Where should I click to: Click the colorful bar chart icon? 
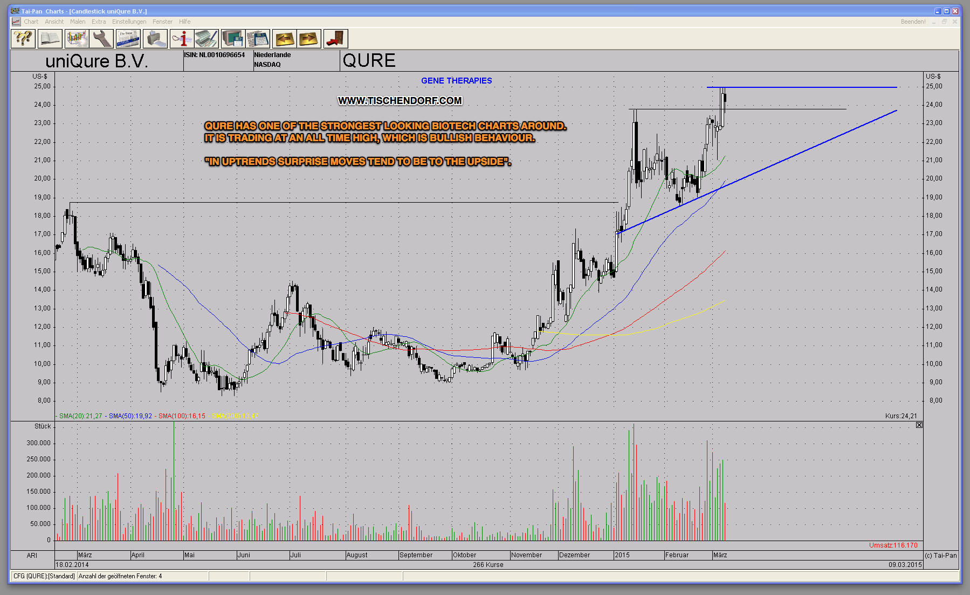click(x=77, y=39)
